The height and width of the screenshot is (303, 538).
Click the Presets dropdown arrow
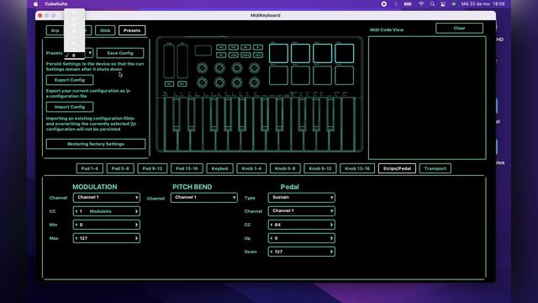point(90,53)
